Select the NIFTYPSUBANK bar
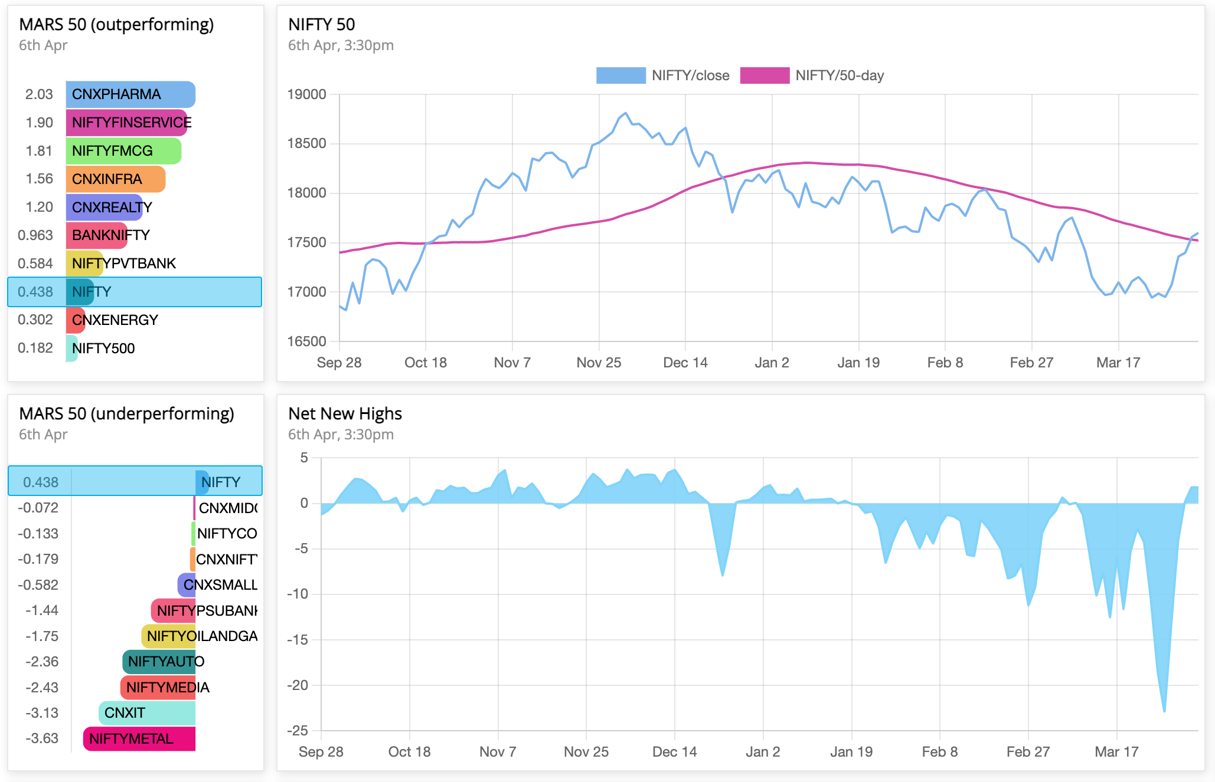 pyautogui.click(x=173, y=610)
